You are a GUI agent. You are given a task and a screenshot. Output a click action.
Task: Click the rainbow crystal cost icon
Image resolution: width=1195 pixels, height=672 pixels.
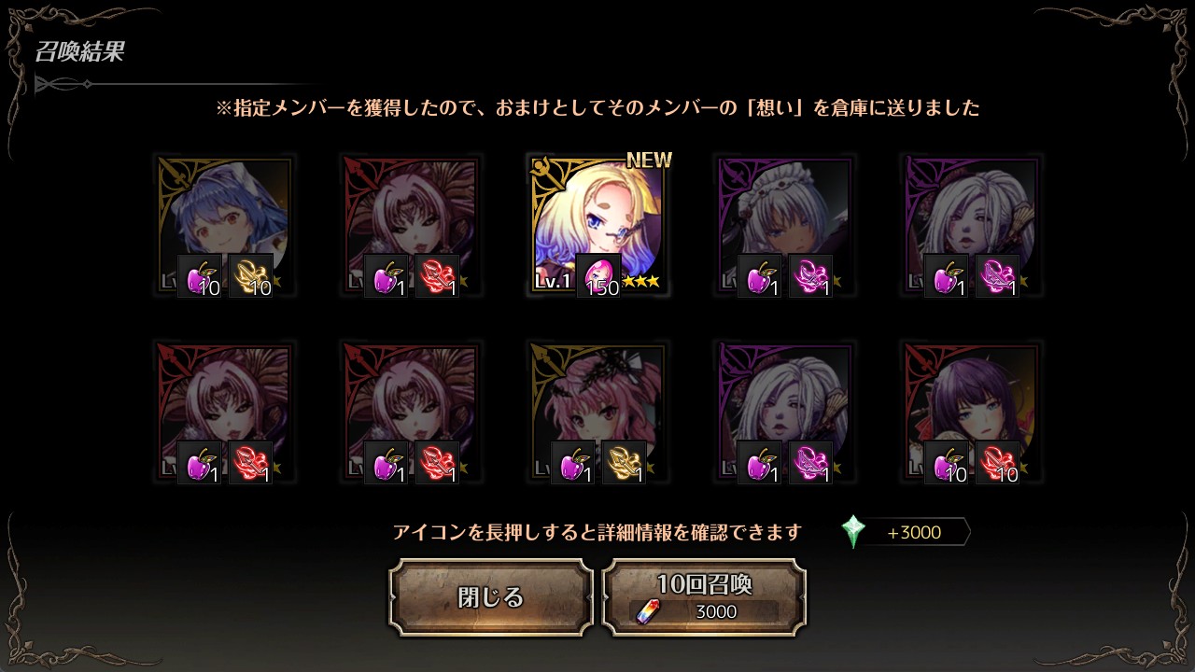[x=647, y=611]
